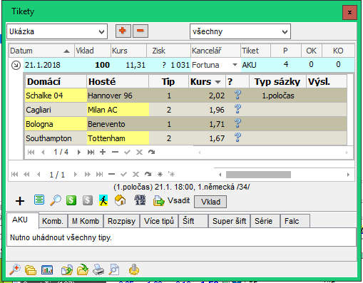Delete record with minus in 1 / 4 navigator
363x283 pixels.
tap(115, 152)
